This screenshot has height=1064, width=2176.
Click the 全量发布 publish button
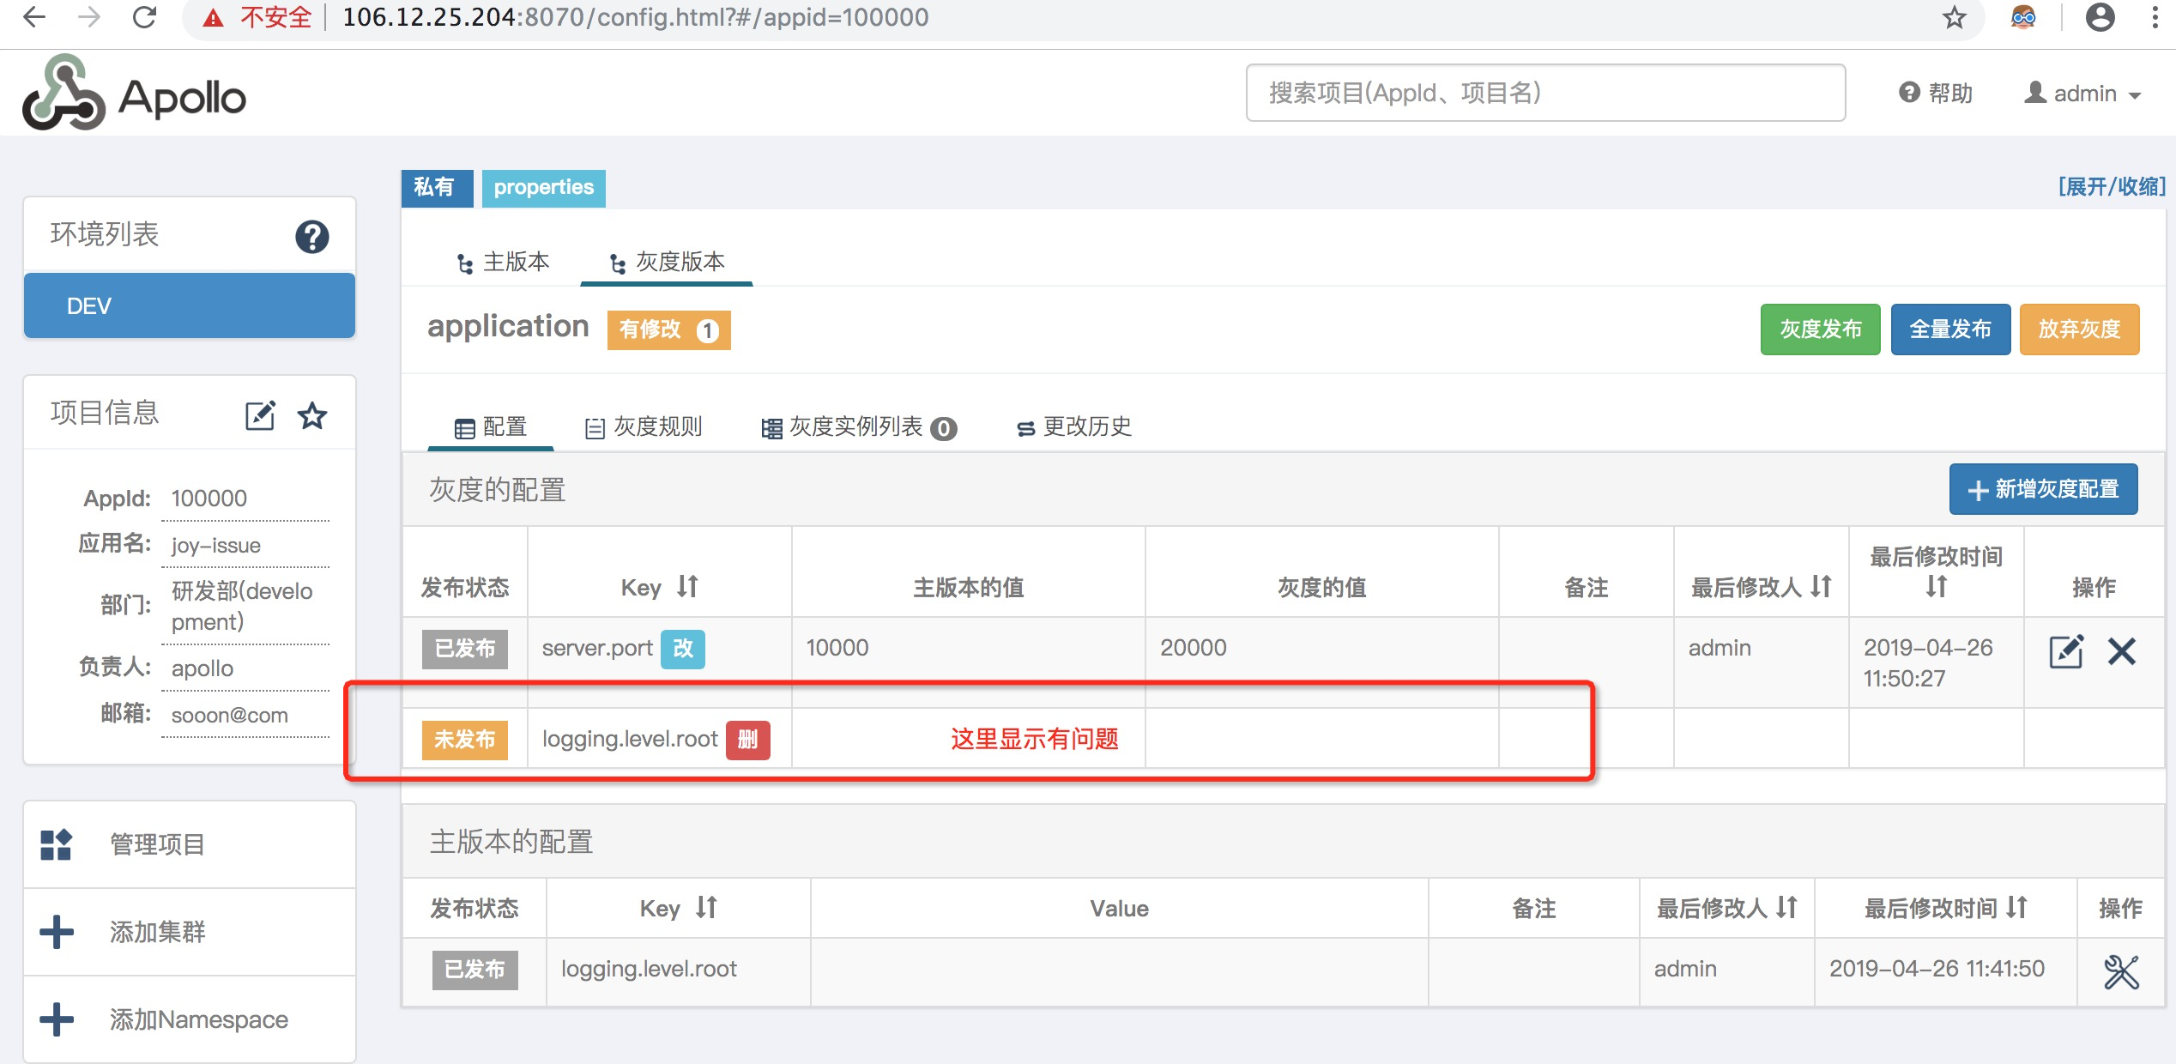pyautogui.click(x=1949, y=329)
